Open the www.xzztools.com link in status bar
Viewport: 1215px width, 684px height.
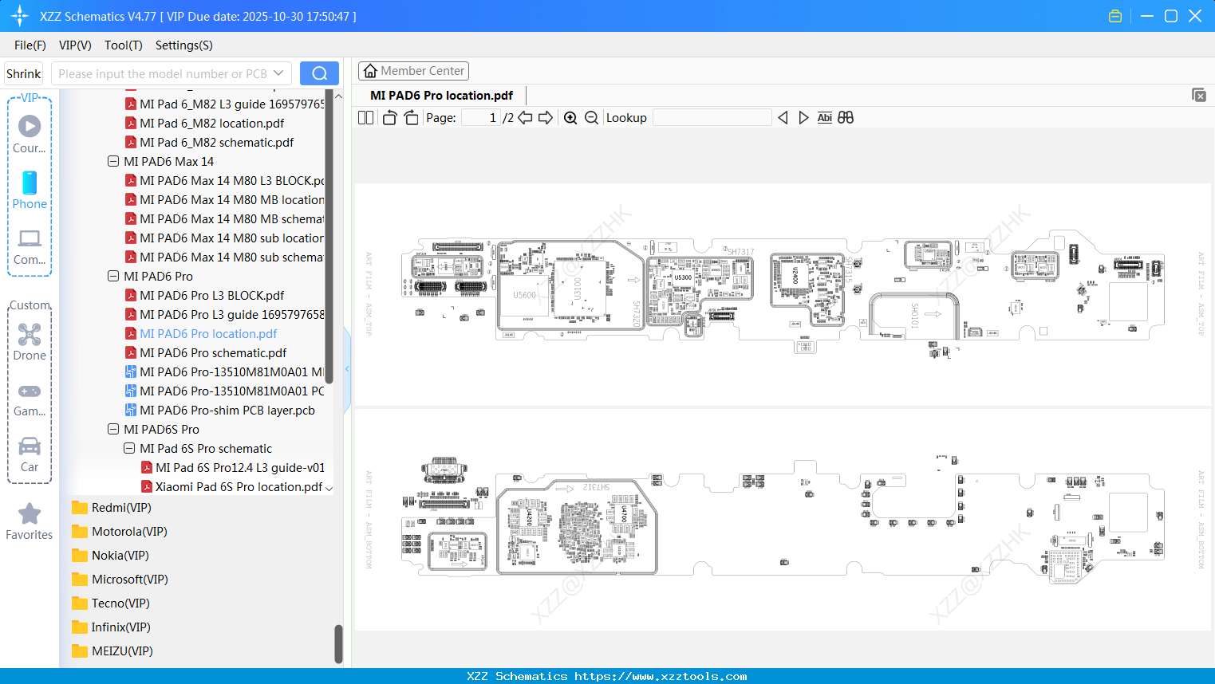pos(661,676)
